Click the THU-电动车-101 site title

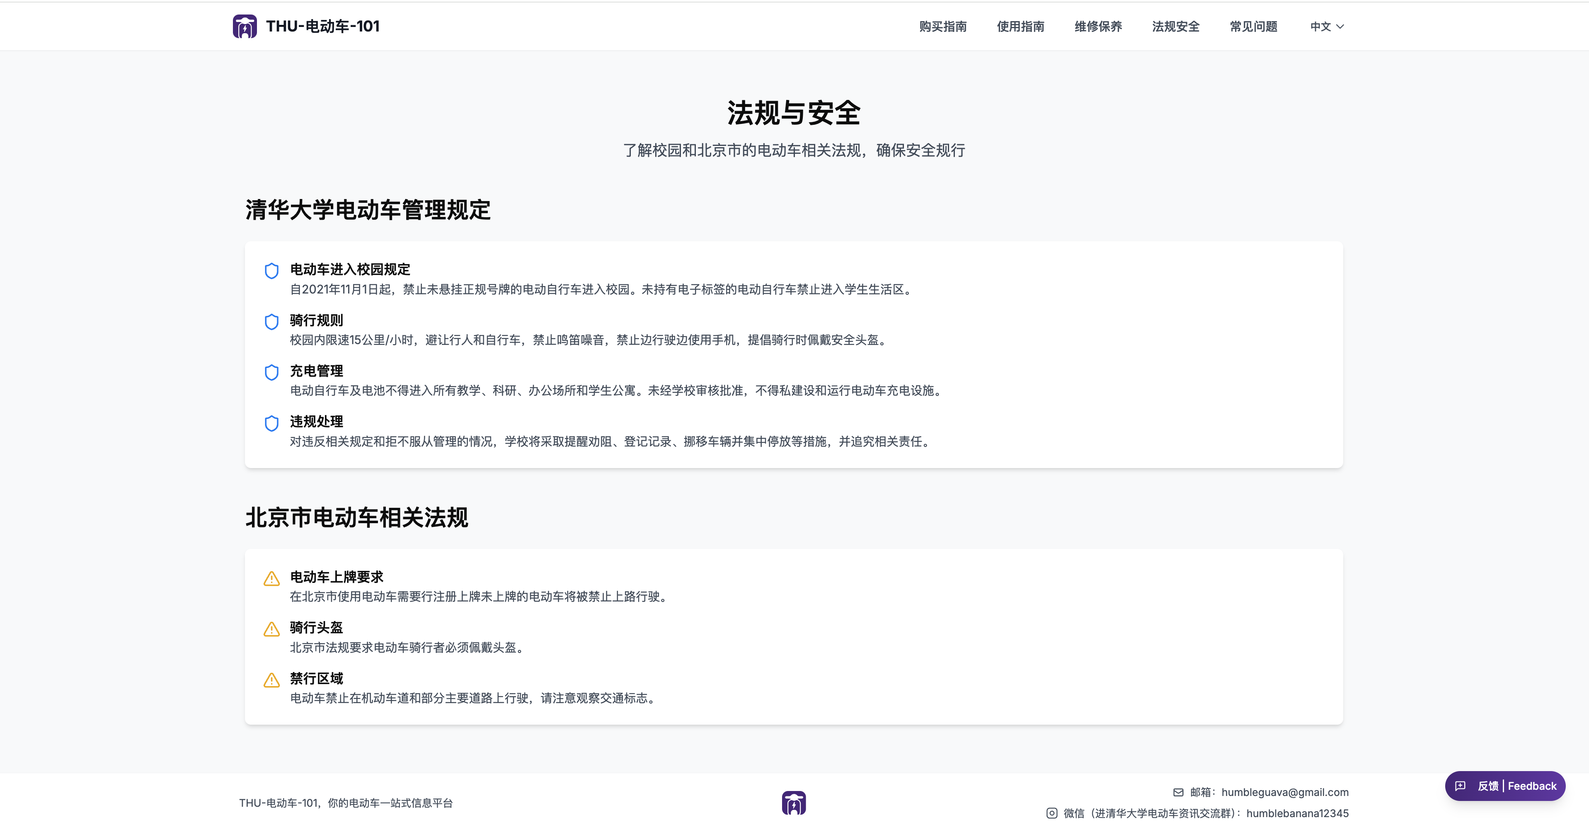pyautogui.click(x=322, y=27)
